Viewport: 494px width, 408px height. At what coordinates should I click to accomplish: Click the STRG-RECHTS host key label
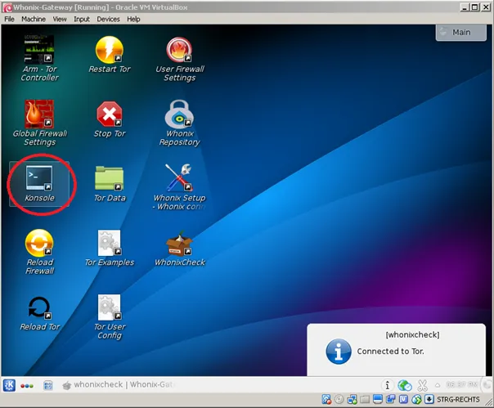point(458,400)
